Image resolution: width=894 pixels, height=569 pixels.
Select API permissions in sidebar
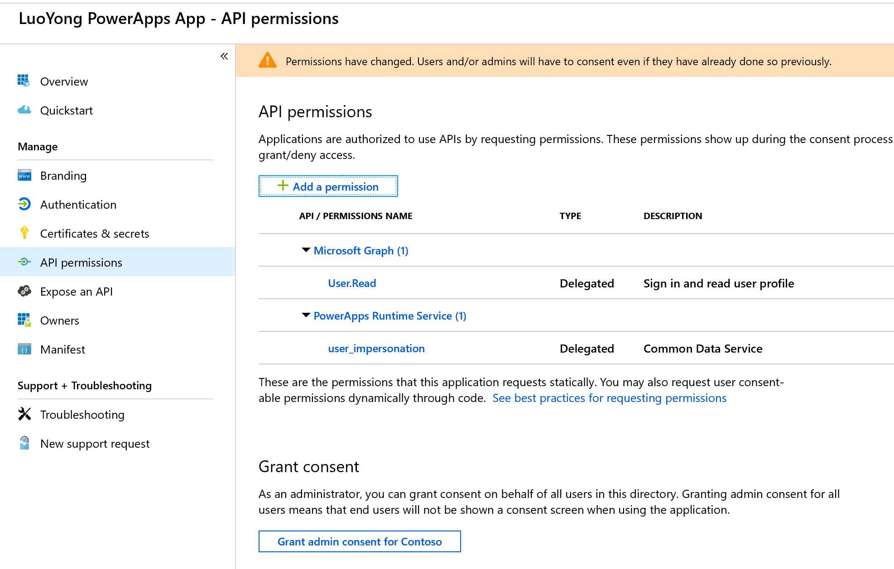pos(118,262)
